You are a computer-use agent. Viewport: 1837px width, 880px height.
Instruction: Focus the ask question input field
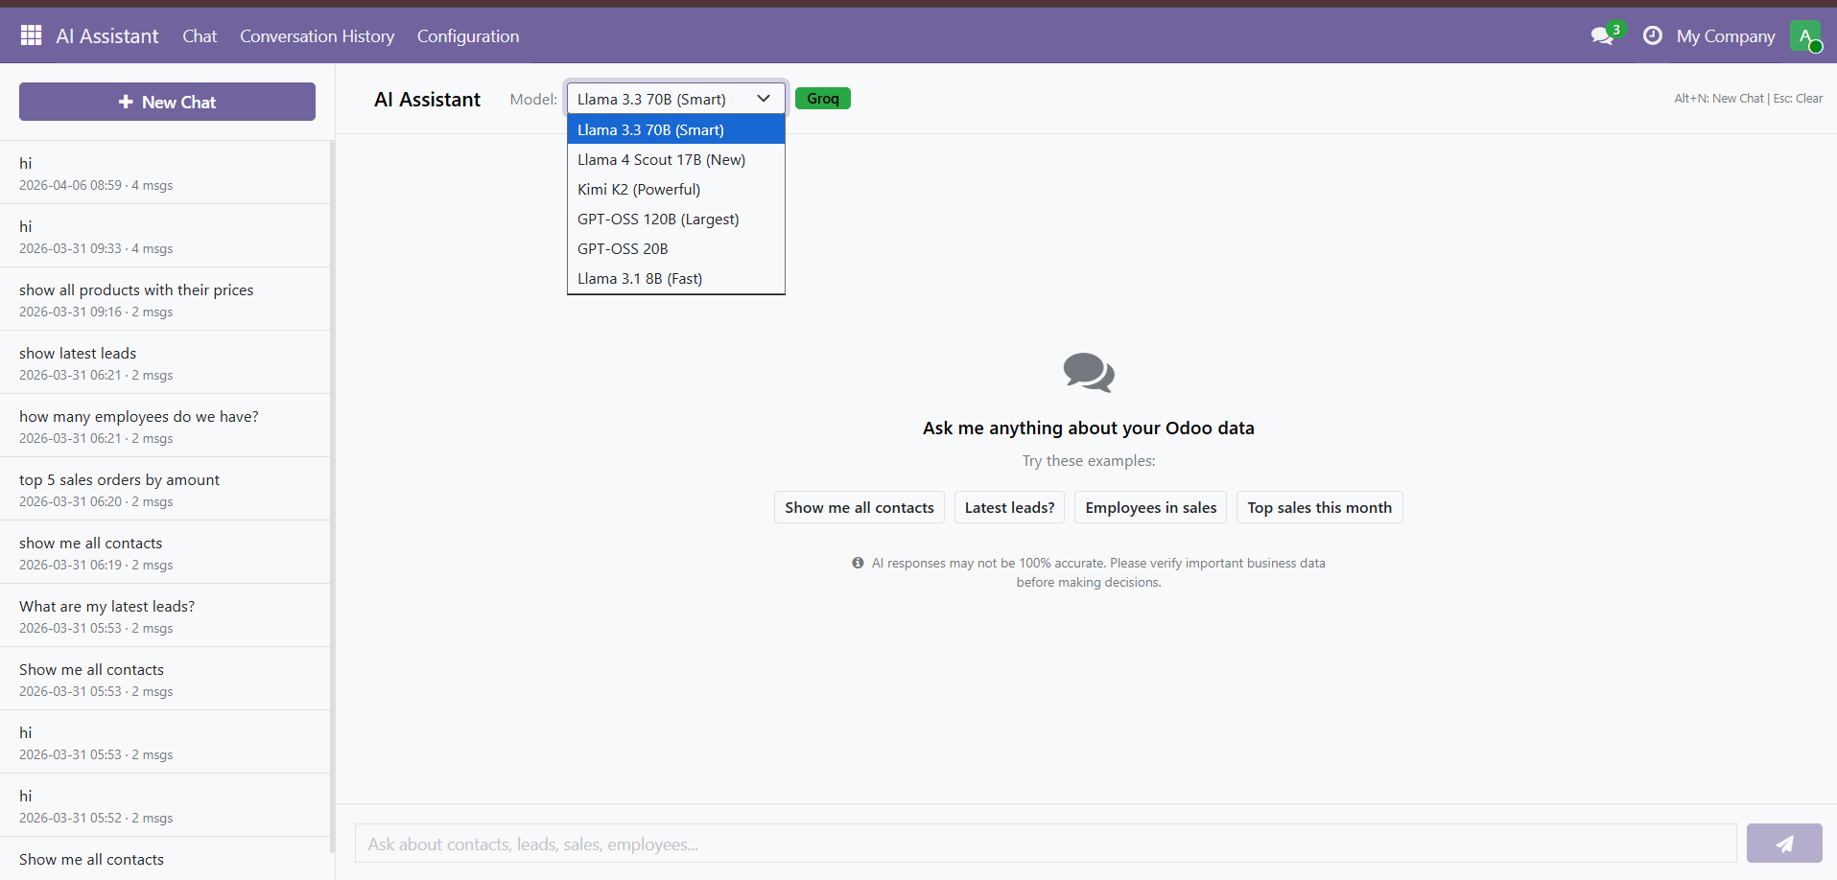(x=1046, y=844)
